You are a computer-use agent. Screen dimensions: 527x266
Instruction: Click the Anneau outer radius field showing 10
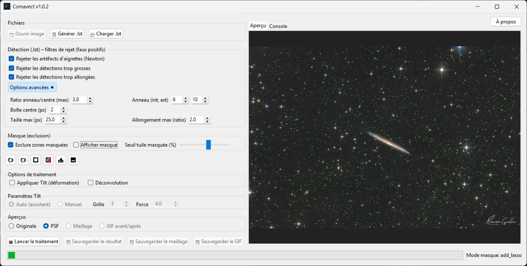coord(197,100)
